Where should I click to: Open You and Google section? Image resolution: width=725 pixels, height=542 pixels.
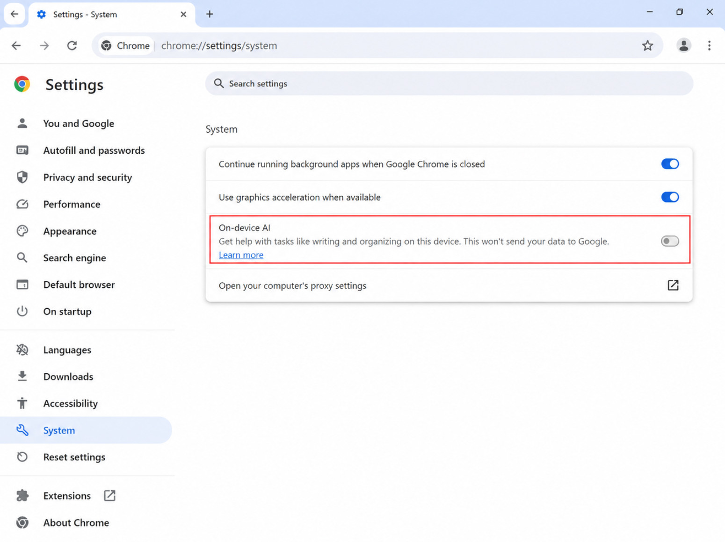coord(79,123)
